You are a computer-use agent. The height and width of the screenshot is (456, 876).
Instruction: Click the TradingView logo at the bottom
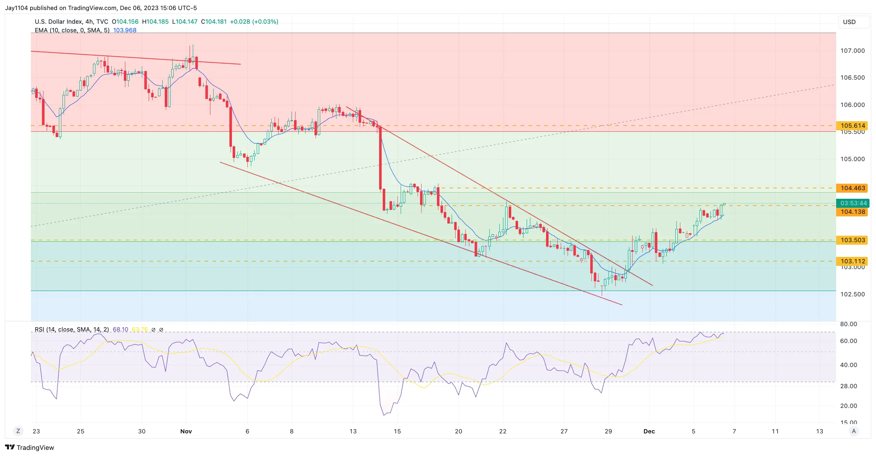[x=29, y=447]
